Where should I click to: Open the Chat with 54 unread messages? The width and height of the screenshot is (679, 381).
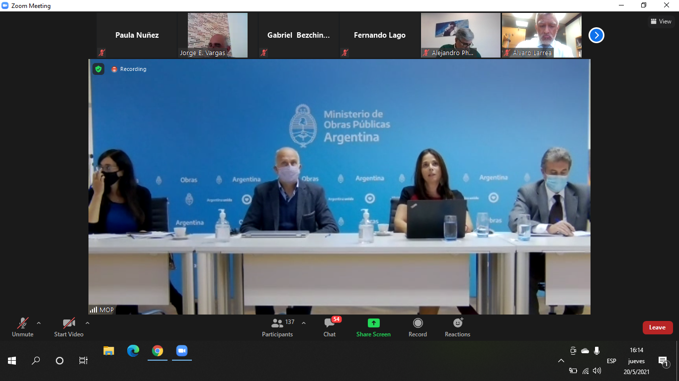[330, 327]
